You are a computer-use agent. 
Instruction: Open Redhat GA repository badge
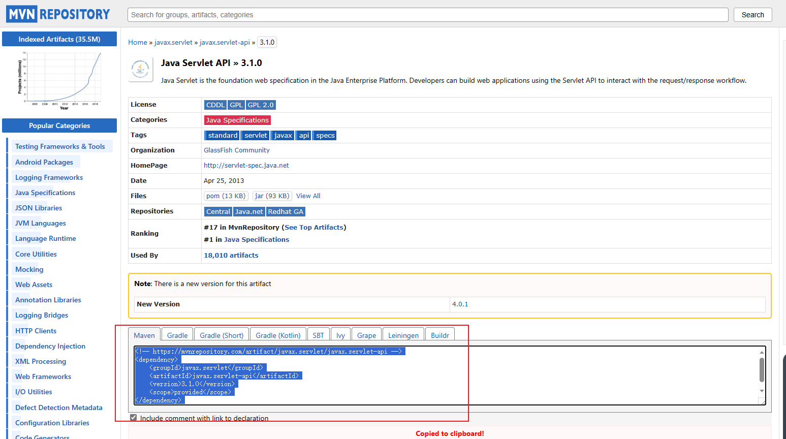[x=286, y=211]
